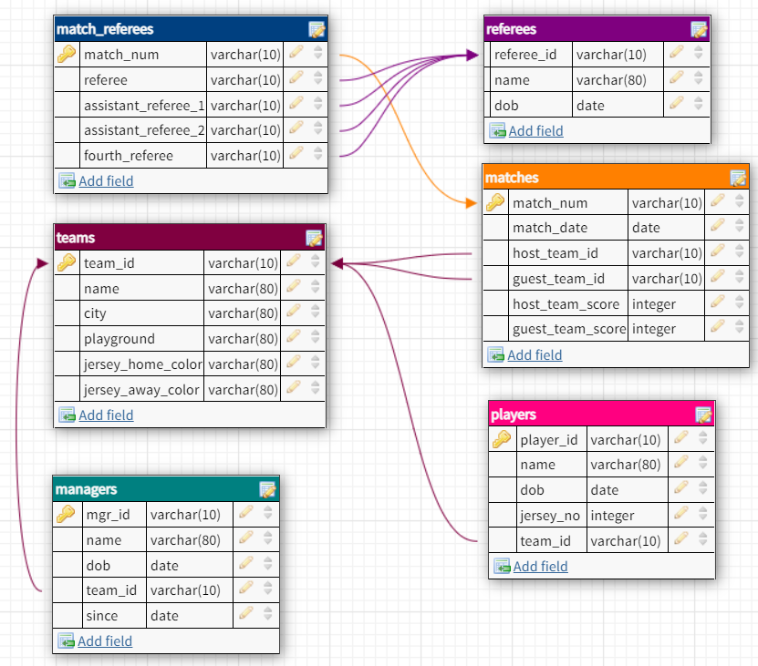Screen dimensions: 758x666
Task: Click the referee_id field name
Action: tap(525, 55)
